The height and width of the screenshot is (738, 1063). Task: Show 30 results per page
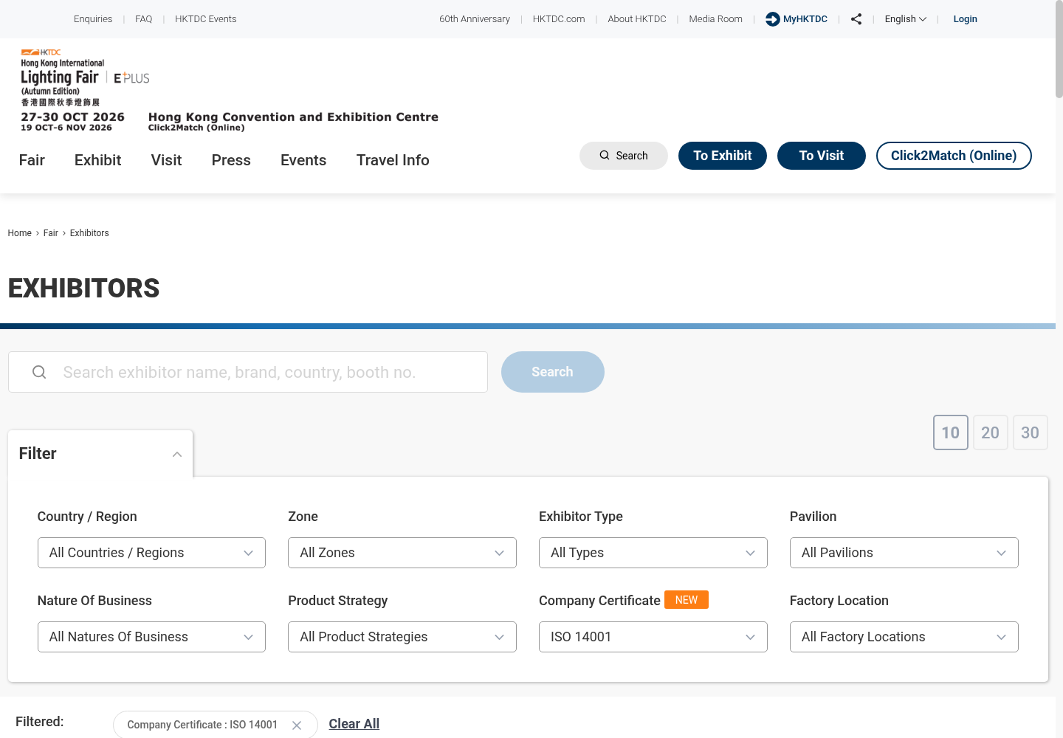pos(1031,432)
